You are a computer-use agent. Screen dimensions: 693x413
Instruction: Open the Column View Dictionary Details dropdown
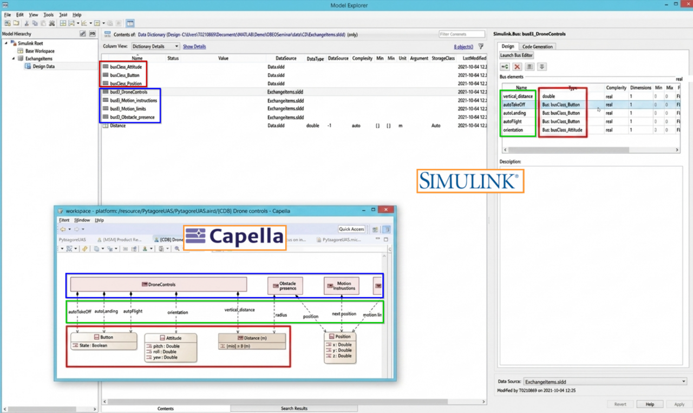point(155,47)
